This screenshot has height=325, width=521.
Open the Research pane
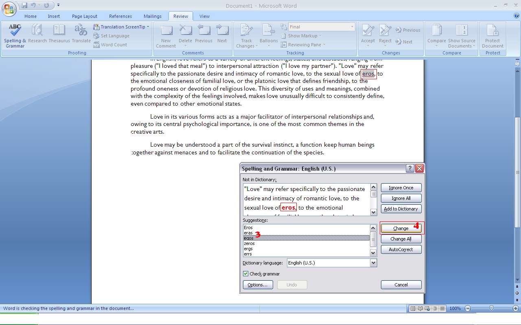tap(37, 35)
